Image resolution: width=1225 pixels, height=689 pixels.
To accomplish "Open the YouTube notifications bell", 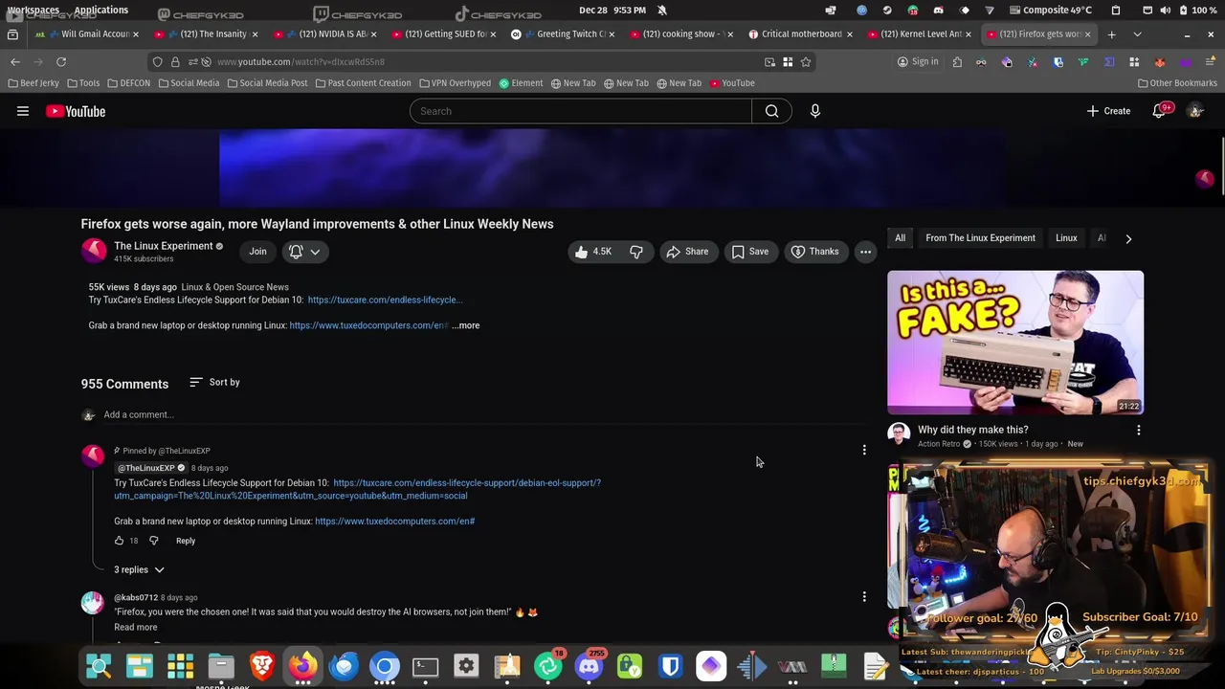I will point(1159,111).
